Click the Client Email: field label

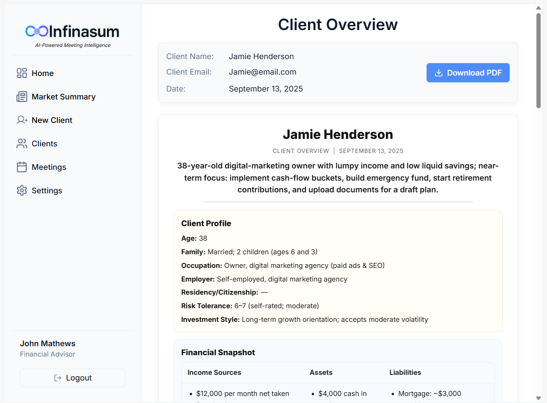189,72
